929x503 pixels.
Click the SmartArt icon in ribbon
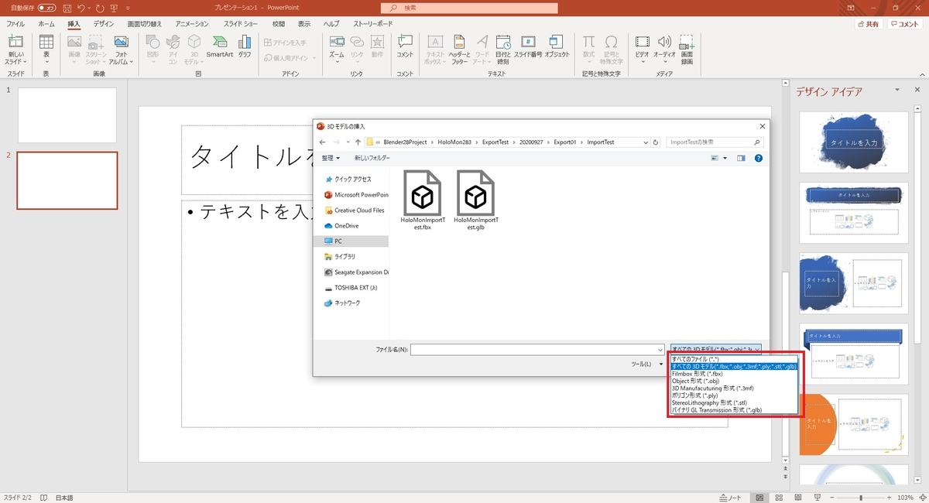(x=220, y=46)
